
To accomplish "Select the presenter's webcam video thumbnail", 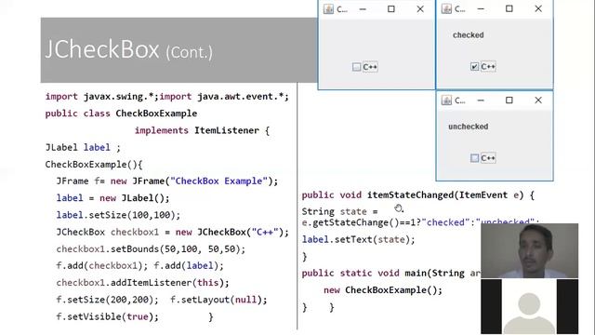I will [x=530, y=250].
